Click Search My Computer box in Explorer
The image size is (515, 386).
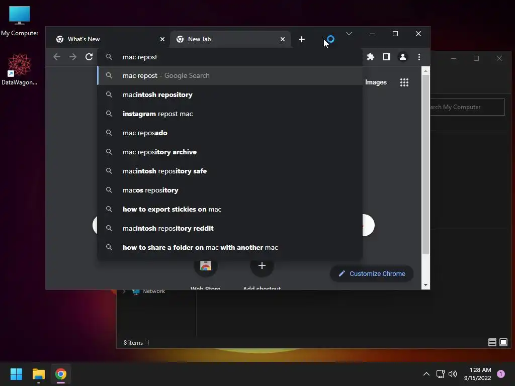(467, 107)
